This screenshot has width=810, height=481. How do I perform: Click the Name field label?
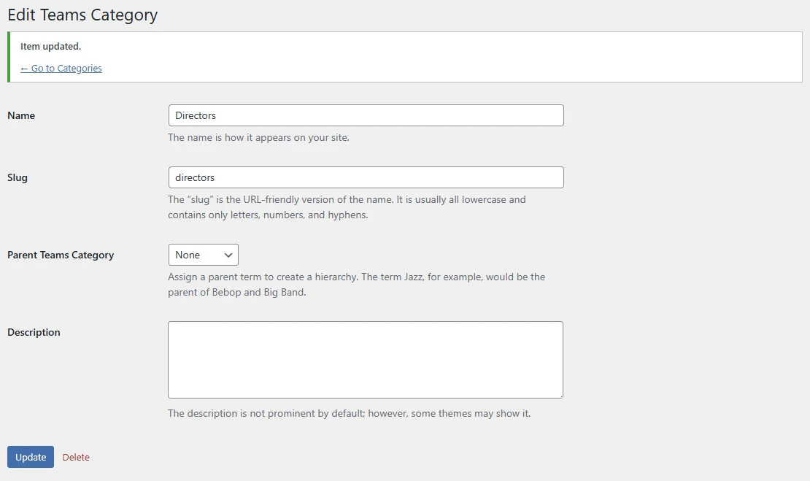[21, 115]
